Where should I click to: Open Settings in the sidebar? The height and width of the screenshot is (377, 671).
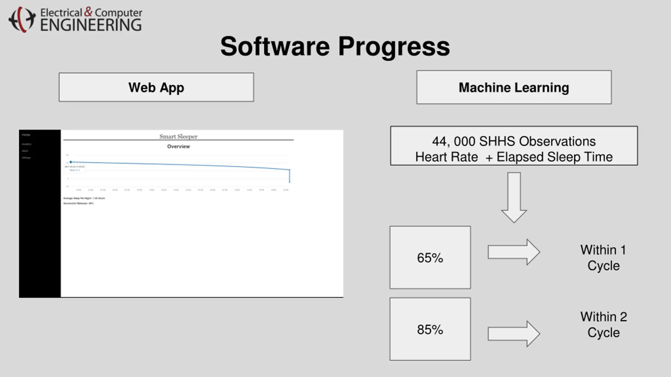pos(26,158)
